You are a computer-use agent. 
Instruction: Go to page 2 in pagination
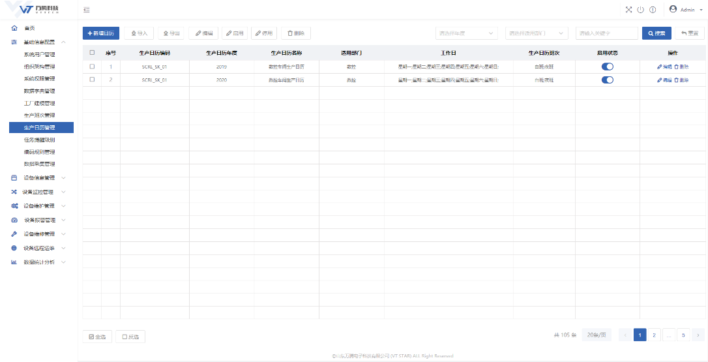[x=654, y=335]
